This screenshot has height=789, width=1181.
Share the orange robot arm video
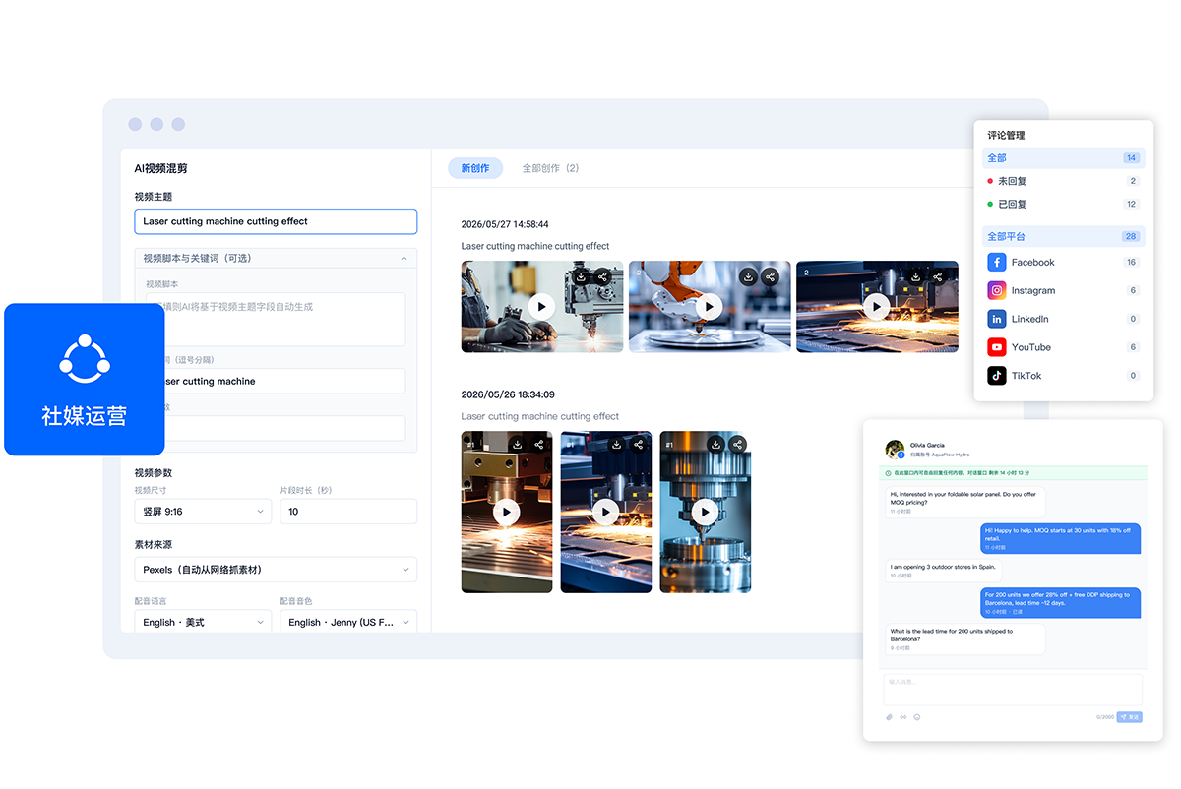pyautogui.click(x=770, y=277)
